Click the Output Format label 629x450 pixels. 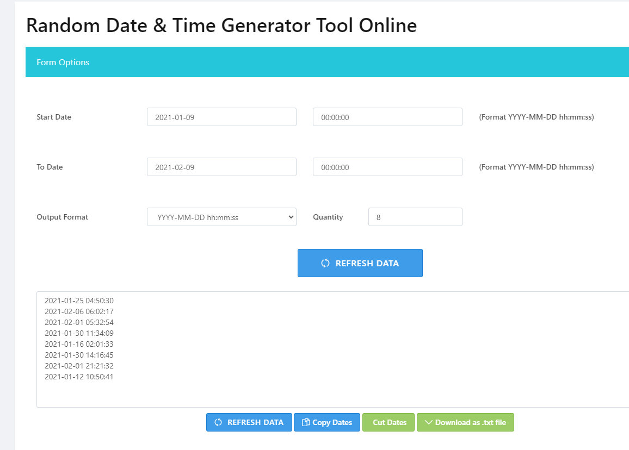[x=62, y=217]
